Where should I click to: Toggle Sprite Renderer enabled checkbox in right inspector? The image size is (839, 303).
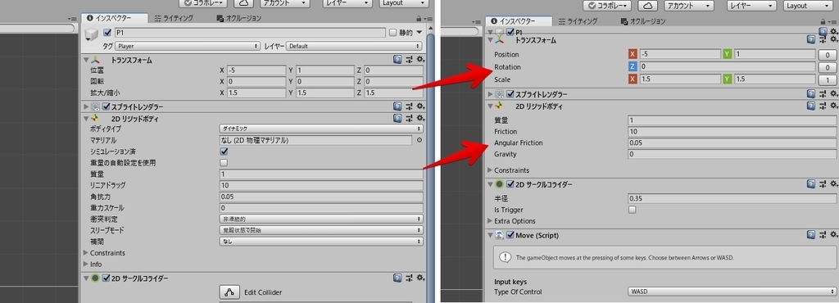pyautogui.click(x=510, y=94)
